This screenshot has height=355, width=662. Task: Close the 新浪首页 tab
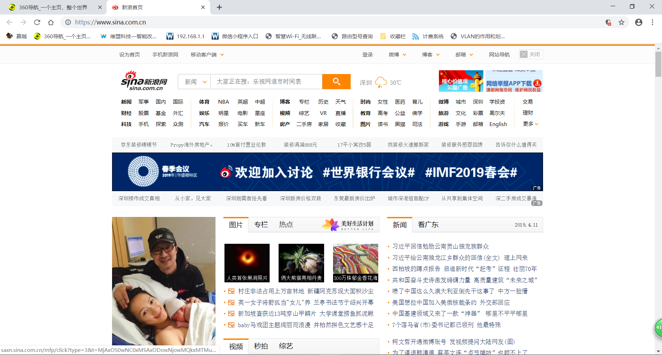click(x=203, y=7)
